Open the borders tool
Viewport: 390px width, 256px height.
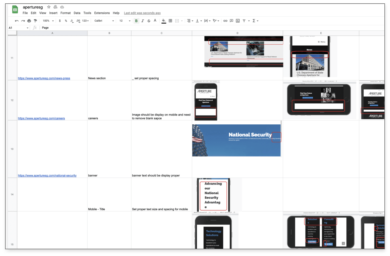pyautogui.click(x=170, y=21)
